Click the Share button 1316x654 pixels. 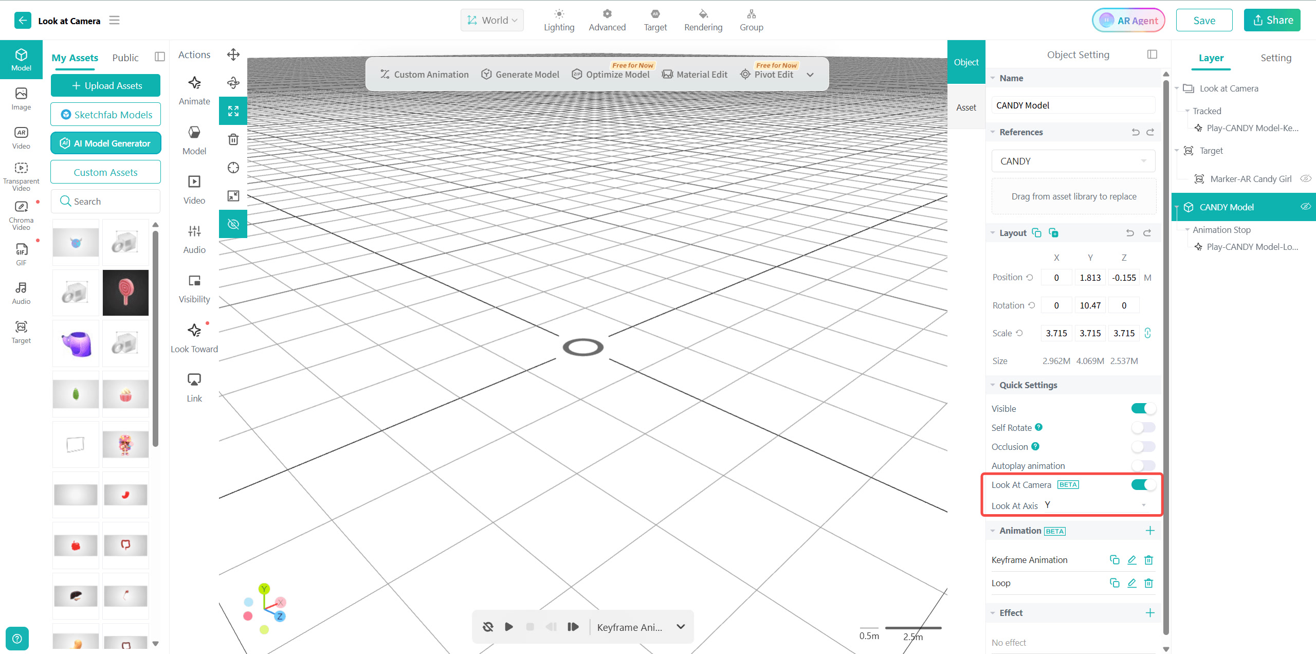pos(1272,20)
